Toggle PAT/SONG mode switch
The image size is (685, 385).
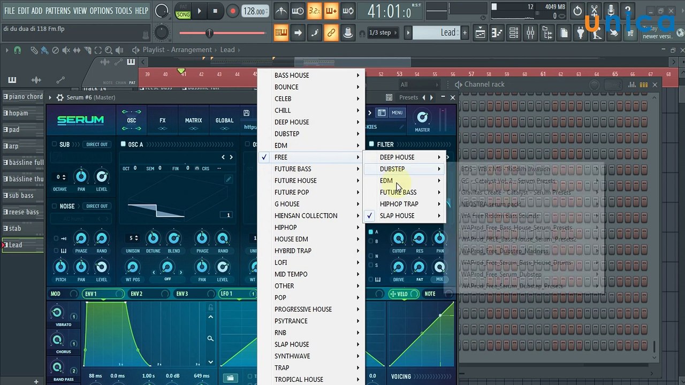[x=183, y=11]
